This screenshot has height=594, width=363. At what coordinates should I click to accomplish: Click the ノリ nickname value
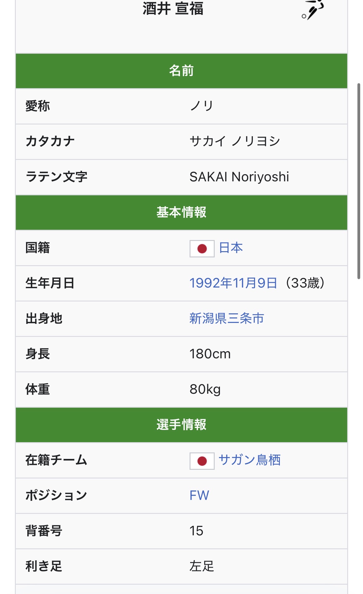[x=202, y=106]
